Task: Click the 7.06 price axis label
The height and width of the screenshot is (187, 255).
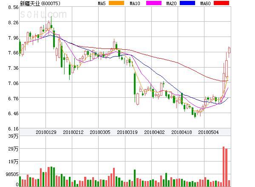Action: (x=13, y=83)
